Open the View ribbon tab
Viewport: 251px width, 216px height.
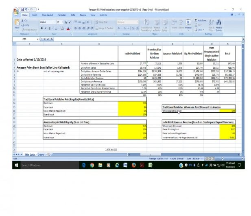[93, 15]
